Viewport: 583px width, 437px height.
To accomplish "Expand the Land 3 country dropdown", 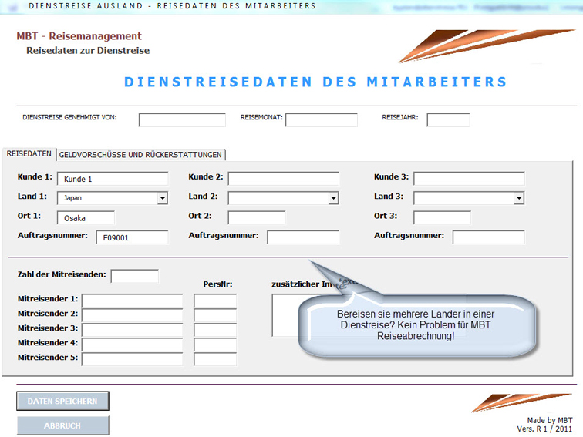I will point(519,198).
